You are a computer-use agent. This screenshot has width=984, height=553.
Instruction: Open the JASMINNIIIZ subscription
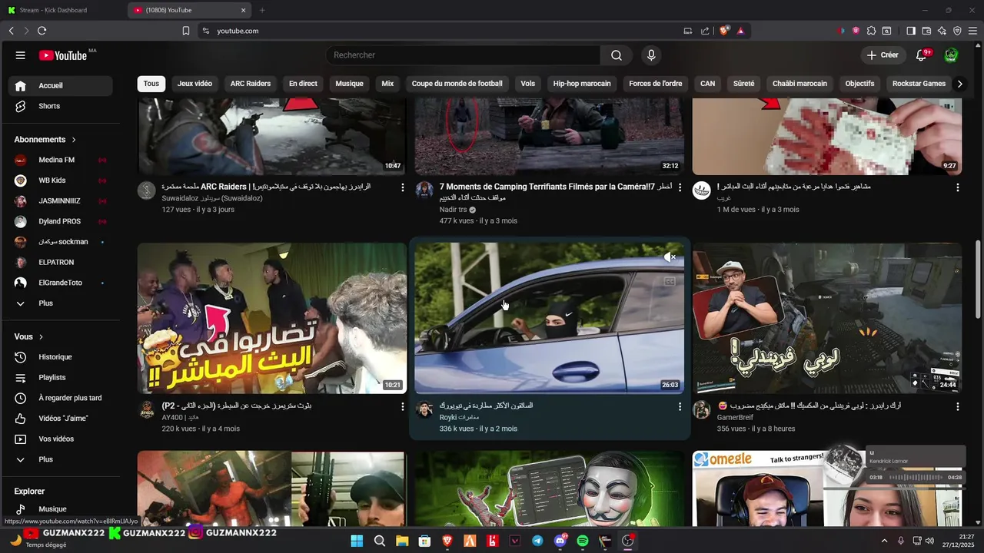pyautogui.click(x=60, y=200)
